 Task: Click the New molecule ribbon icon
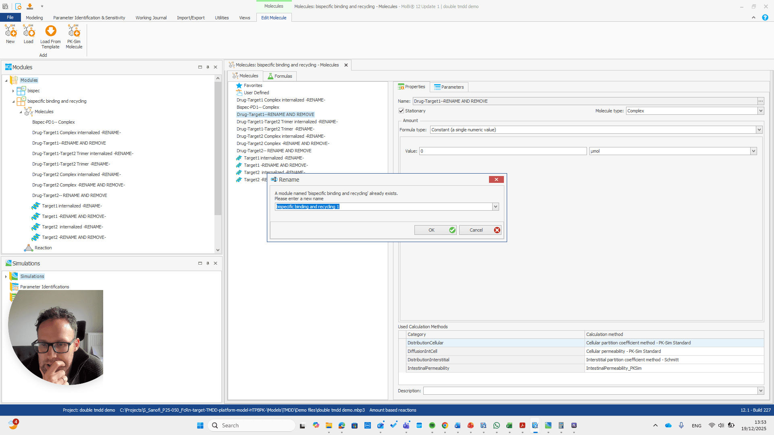click(10, 31)
